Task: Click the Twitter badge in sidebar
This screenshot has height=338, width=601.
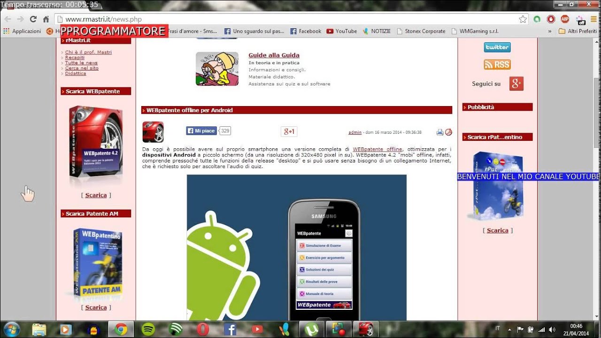Action: (497, 47)
